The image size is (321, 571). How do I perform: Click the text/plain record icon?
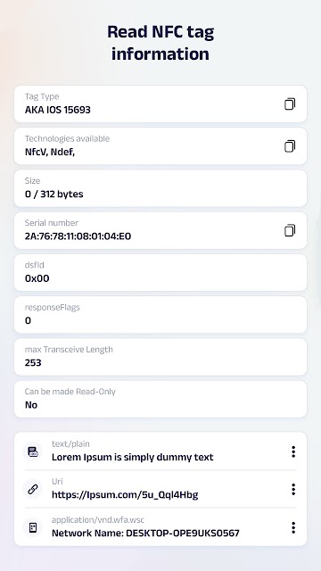33,451
